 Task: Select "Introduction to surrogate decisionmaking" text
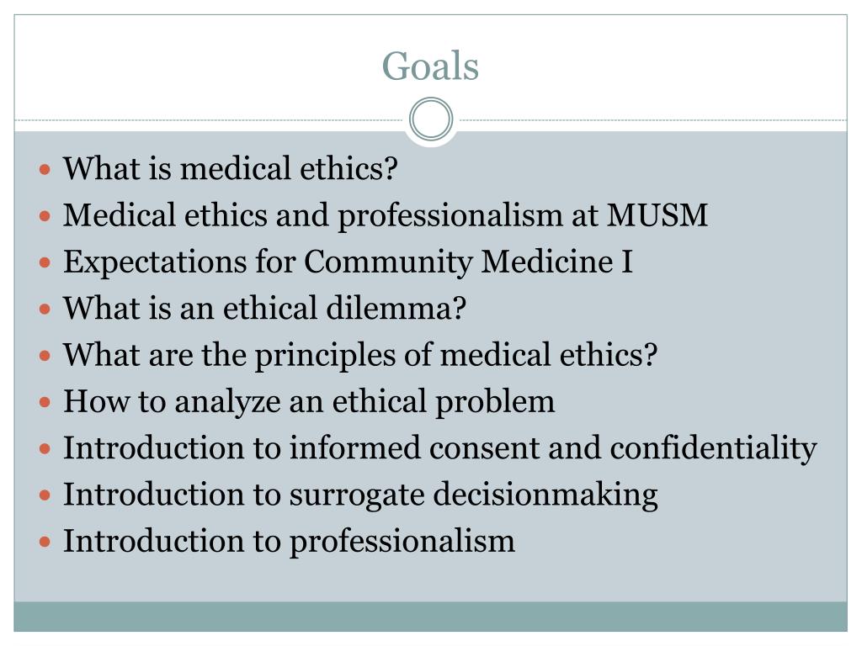(360, 494)
